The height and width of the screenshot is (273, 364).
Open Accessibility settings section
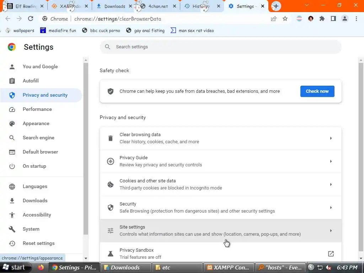point(41,215)
